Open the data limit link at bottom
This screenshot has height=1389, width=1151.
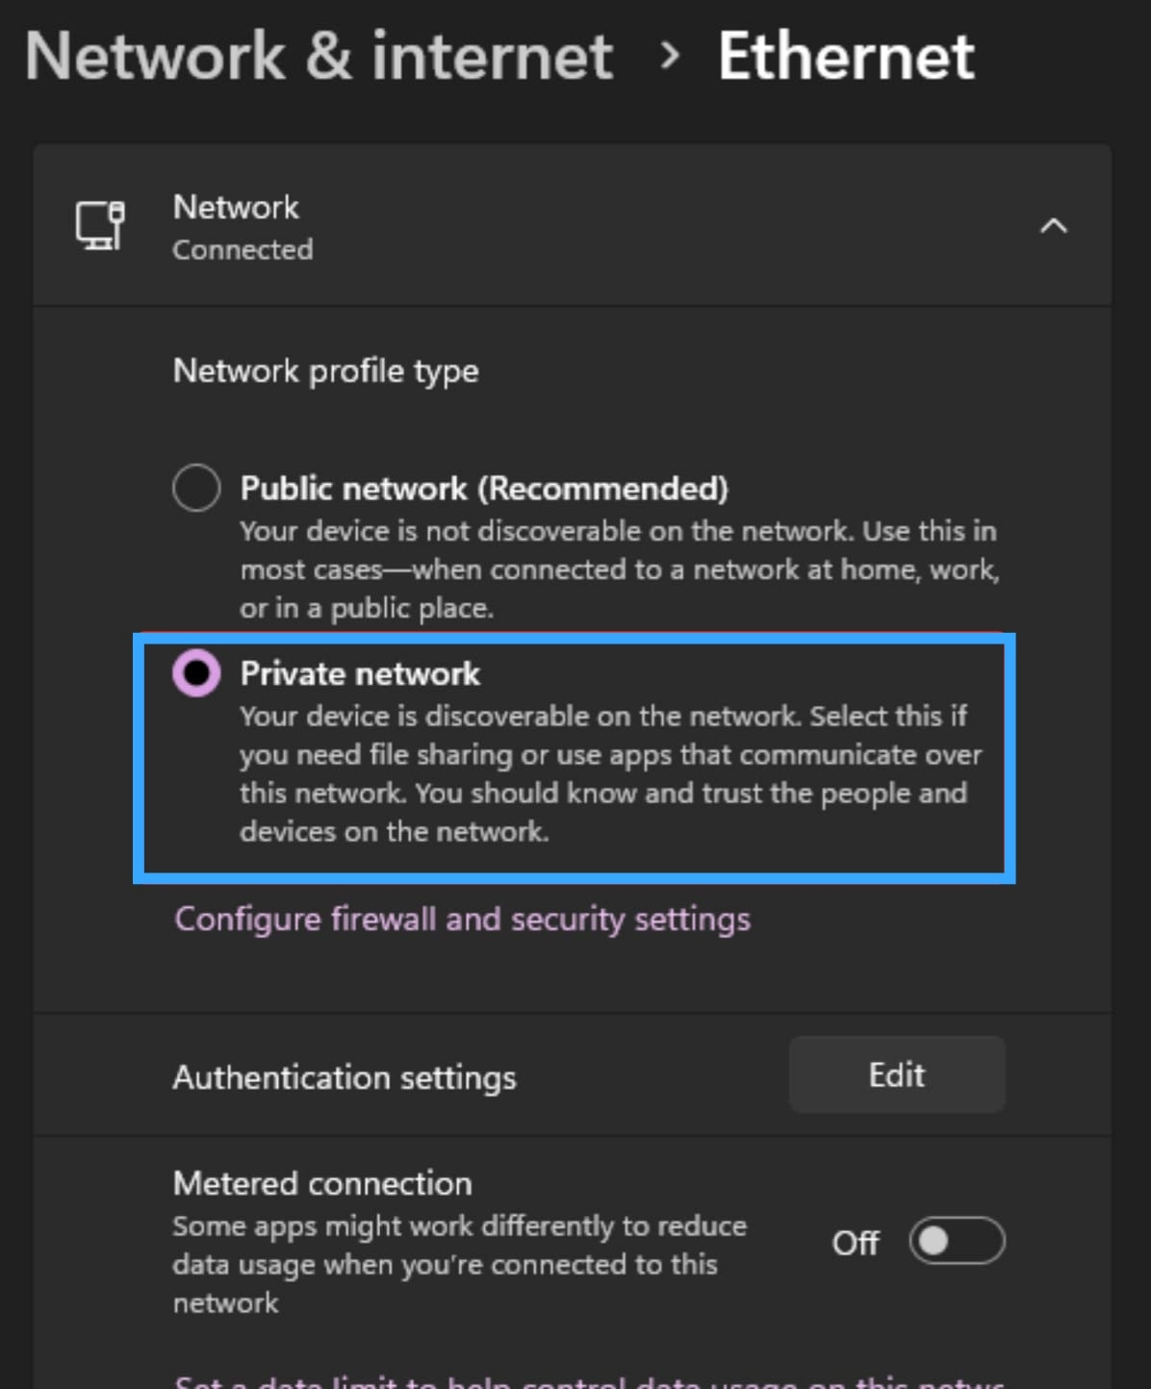[589, 1381]
